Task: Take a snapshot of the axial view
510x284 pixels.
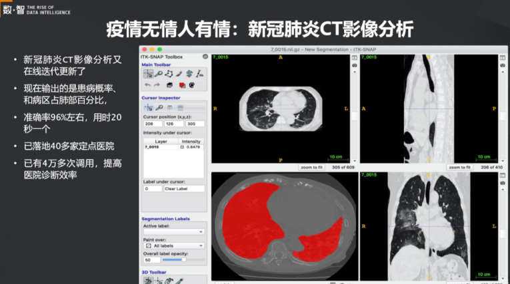Action: click(355, 65)
